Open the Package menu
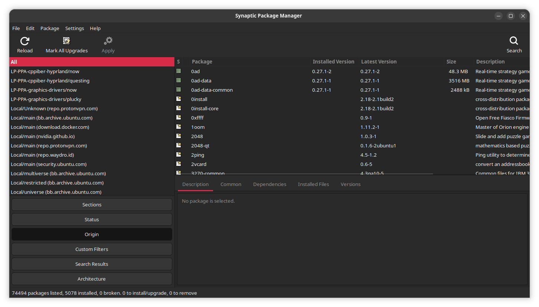 (50, 28)
